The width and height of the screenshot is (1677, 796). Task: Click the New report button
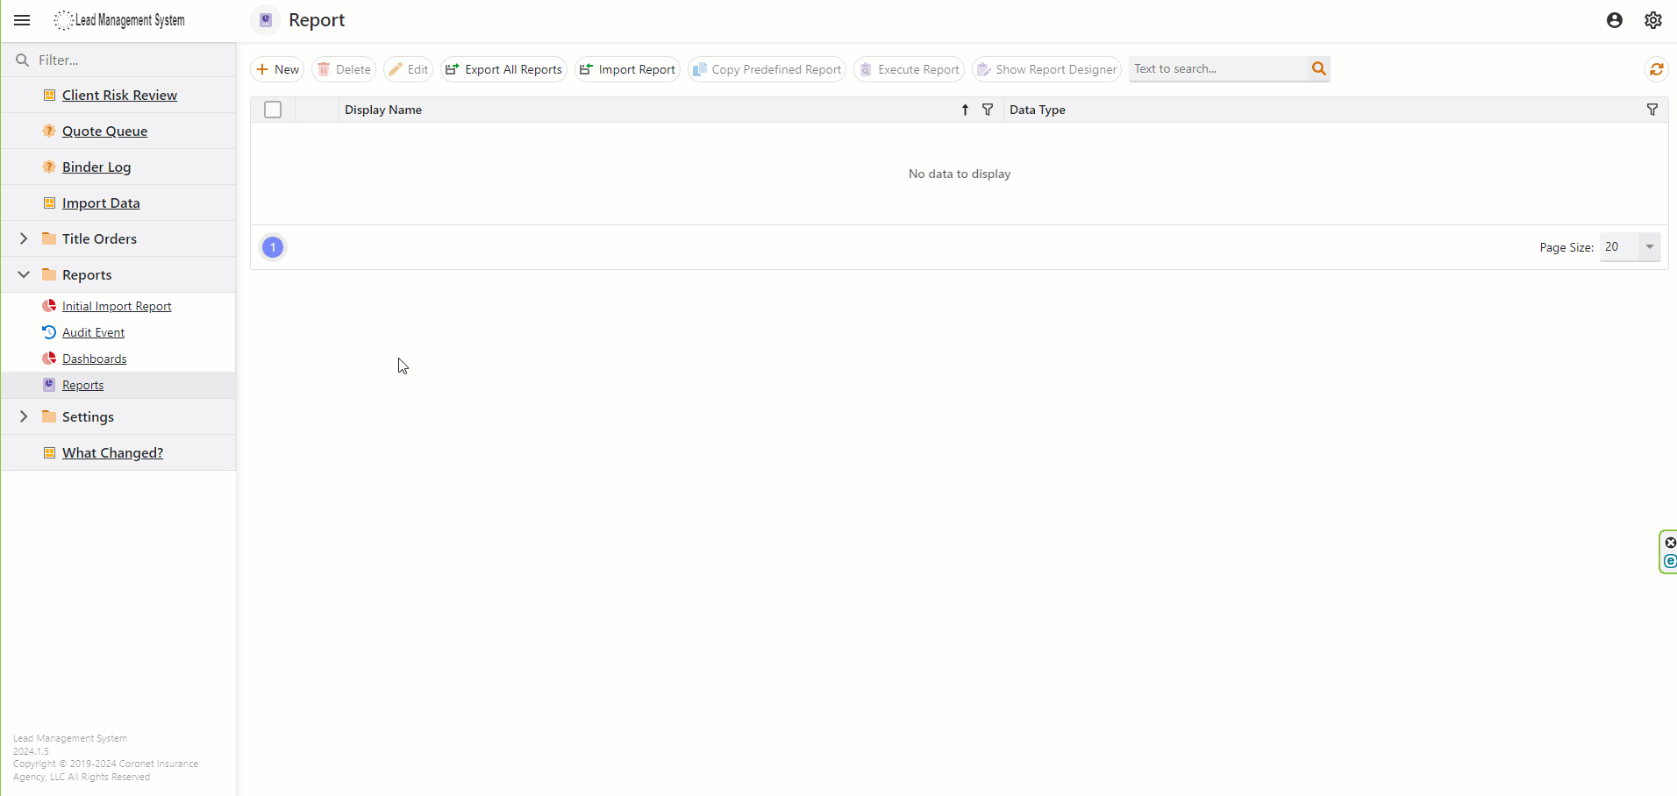coord(277,69)
